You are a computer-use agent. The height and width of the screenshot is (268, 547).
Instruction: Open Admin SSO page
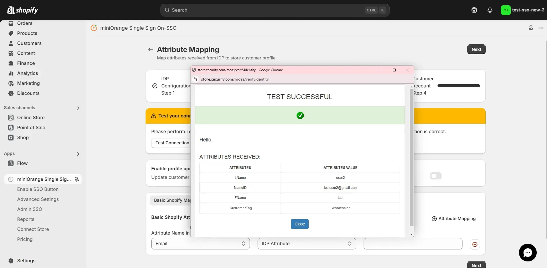tap(30, 209)
